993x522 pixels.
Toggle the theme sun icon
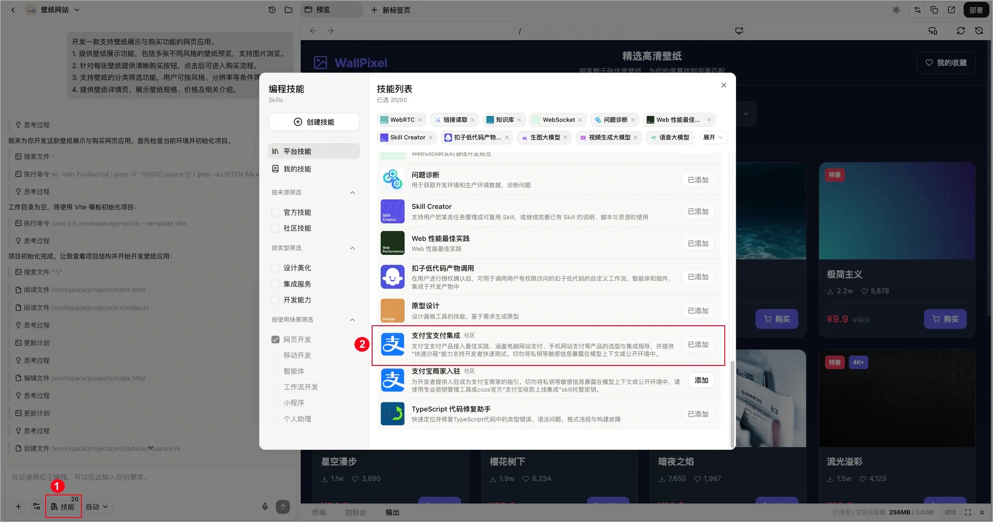(x=896, y=10)
